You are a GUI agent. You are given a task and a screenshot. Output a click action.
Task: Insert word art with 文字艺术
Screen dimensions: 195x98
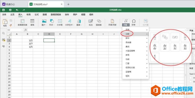70,23
